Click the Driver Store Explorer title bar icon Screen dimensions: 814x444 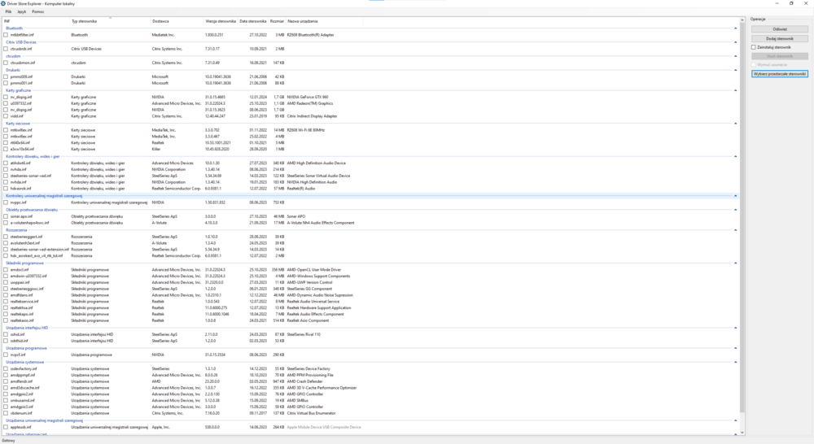pos(3,3)
